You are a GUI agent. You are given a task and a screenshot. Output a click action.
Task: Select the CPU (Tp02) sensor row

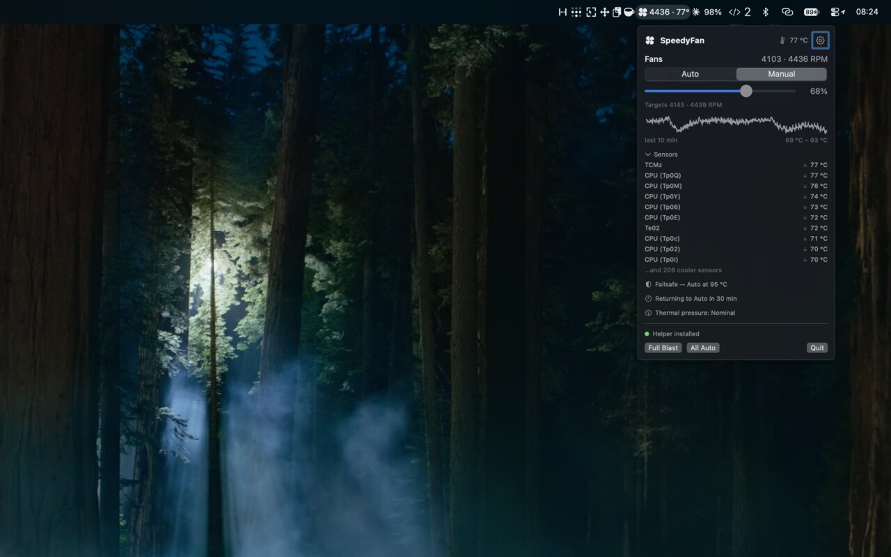point(736,249)
